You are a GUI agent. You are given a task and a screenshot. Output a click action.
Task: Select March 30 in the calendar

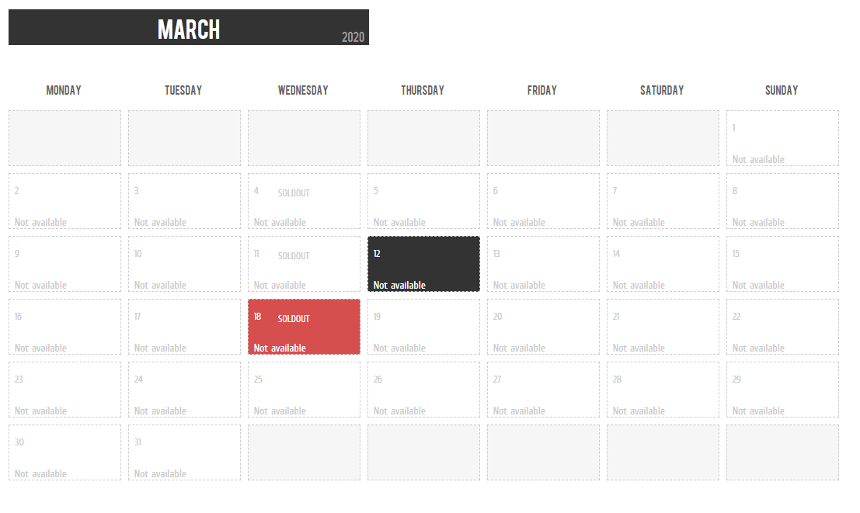point(64,452)
